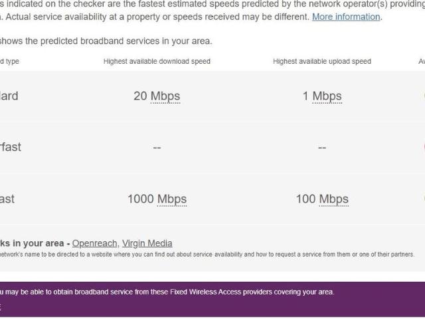
Task: Click the 1000 download speed value
Action: (x=141, y=199)
